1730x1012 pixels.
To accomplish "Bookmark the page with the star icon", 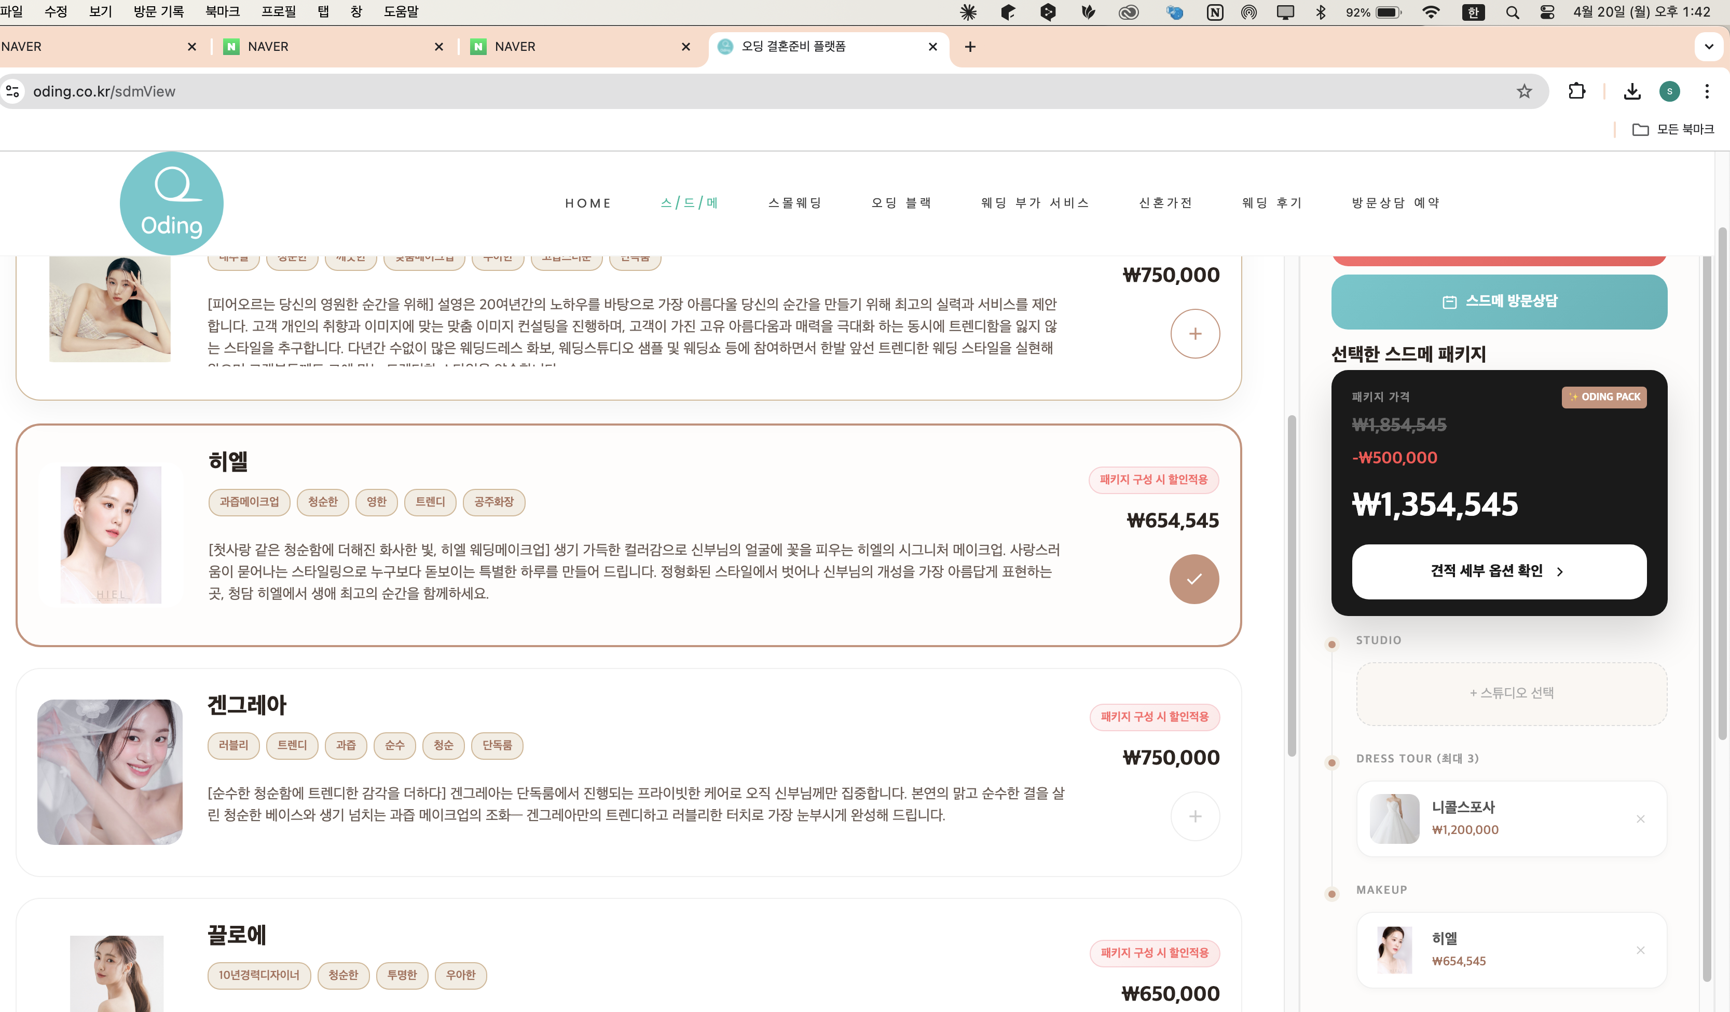I will pos(1524,91).
